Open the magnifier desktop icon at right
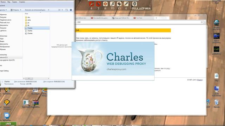The width and height of the screenshot is (225, 126). [217, 36]
